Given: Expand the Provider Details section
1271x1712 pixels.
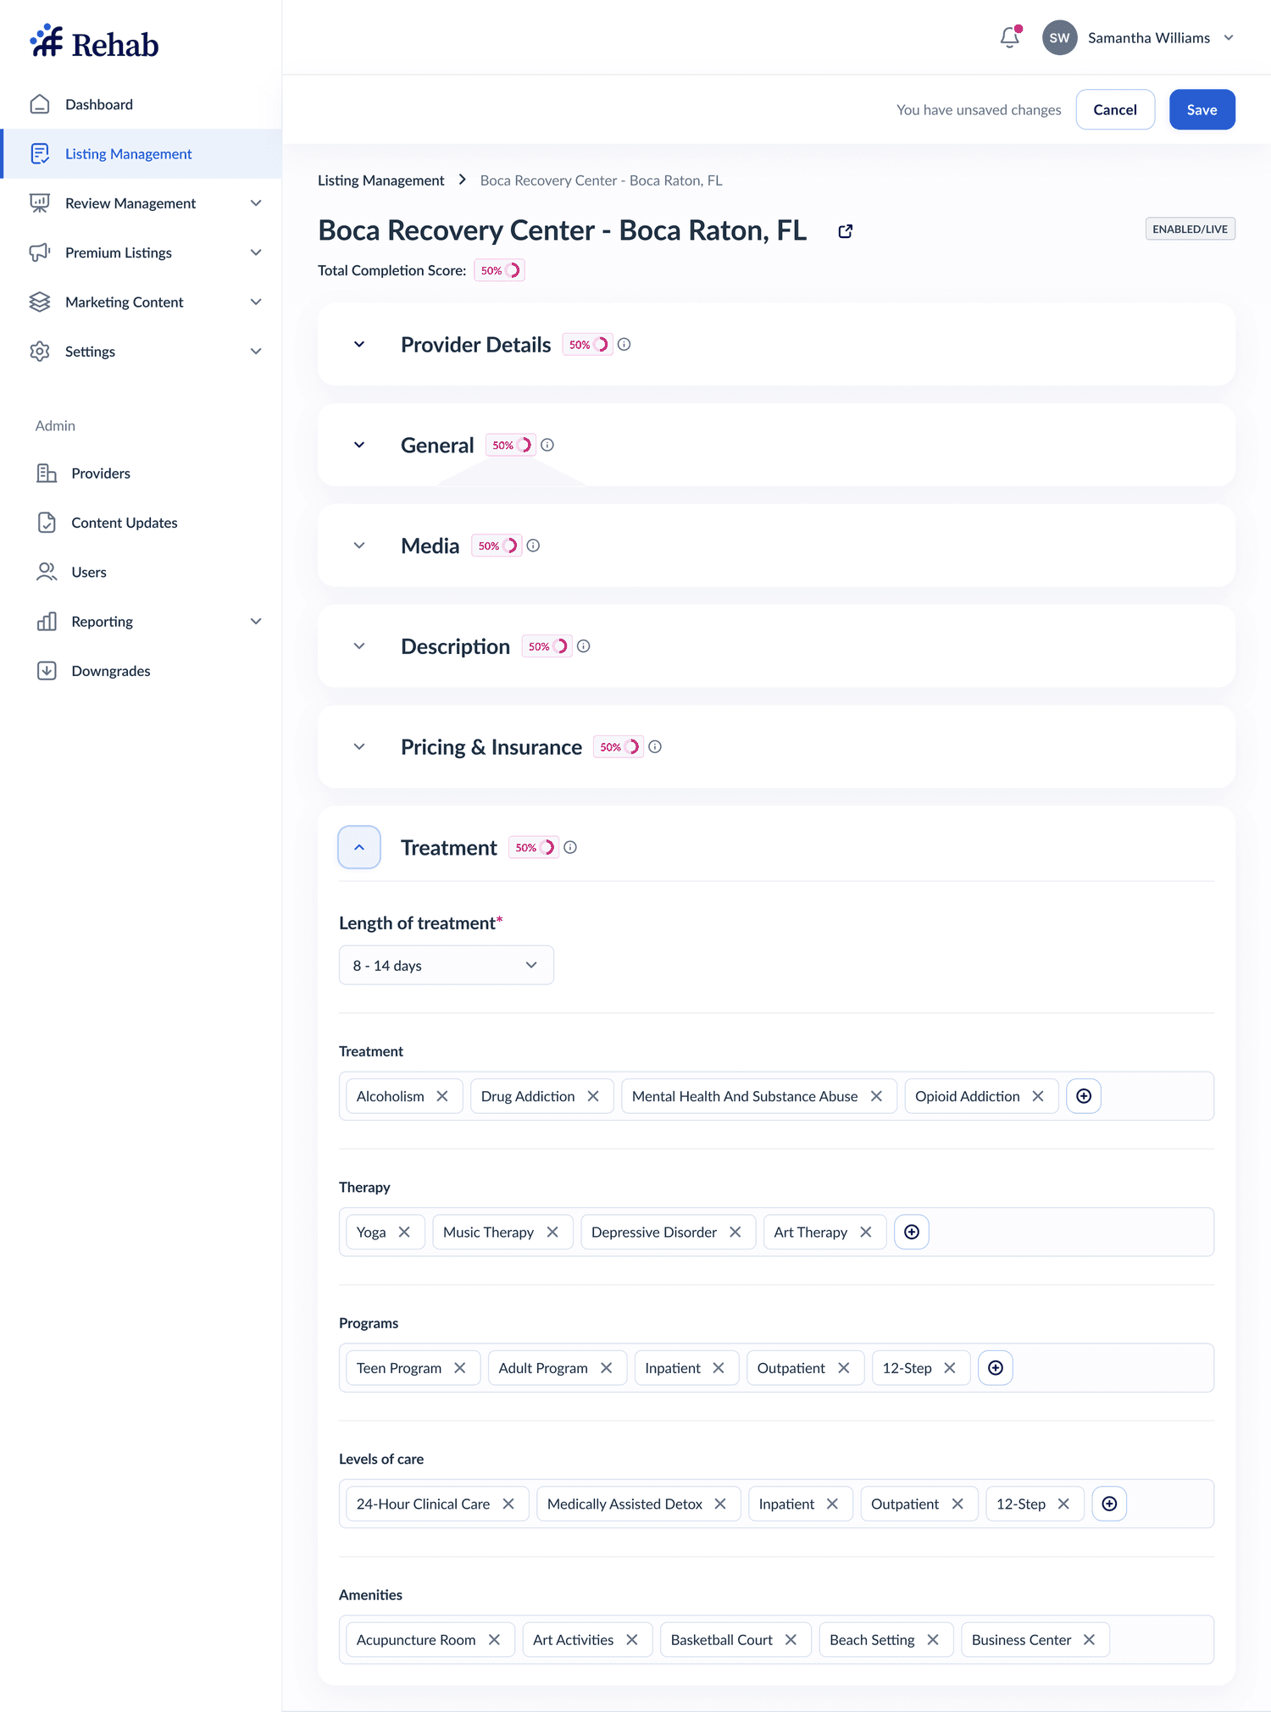Looking at the screenshot, I should pyautogui.click(x=359, y=345).
